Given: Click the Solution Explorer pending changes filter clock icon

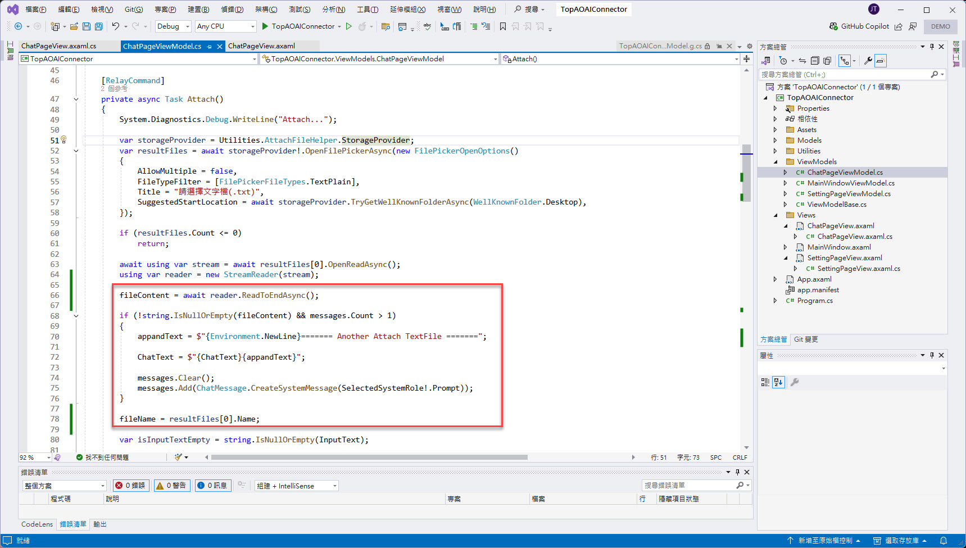Looking at the screenshot, I should pyautogui.click(x=783, y=61).
